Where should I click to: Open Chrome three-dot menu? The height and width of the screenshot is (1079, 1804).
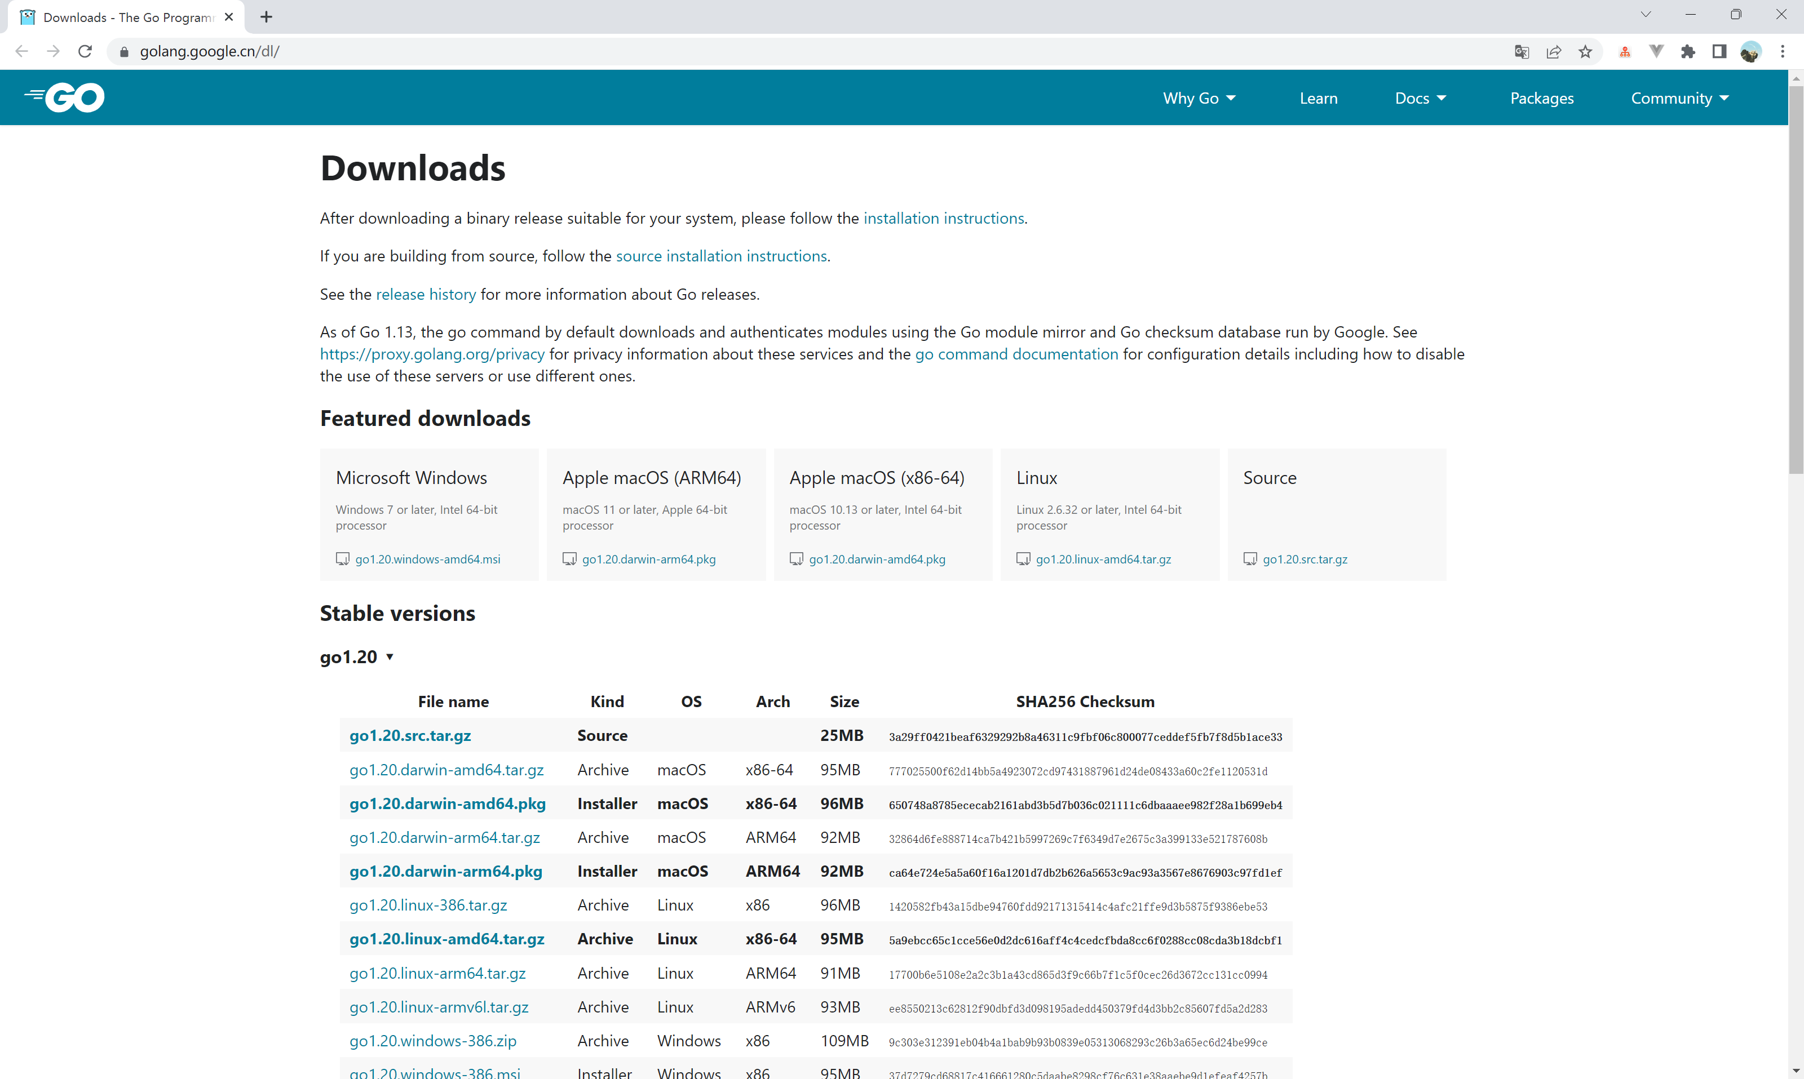pos(1782,52)
